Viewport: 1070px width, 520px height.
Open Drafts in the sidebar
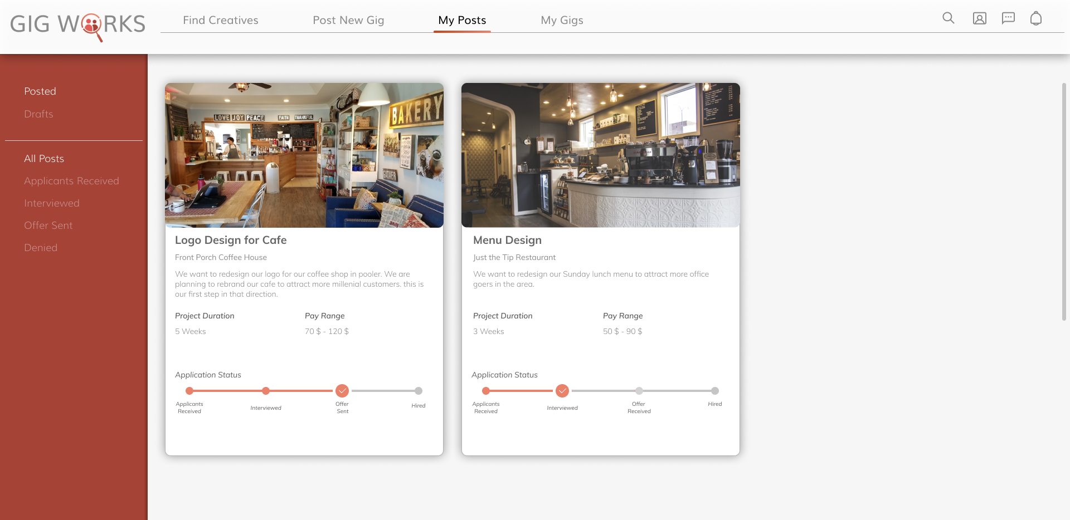coord(38,114)
